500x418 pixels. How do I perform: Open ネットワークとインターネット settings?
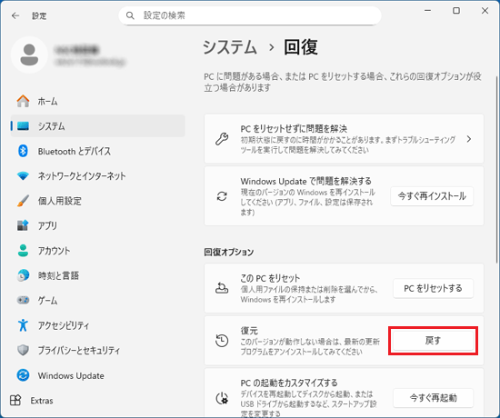(x=98, y=175)
